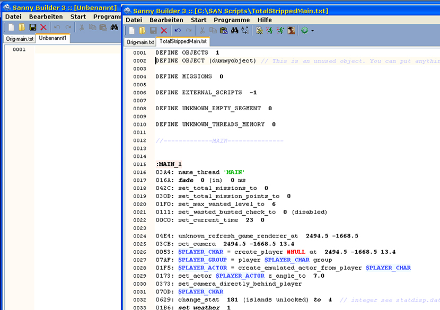Viewport: 440px width, 310px height.
Task: Click the :MAIN_1 label in code
Action: (x=169, y=164)
